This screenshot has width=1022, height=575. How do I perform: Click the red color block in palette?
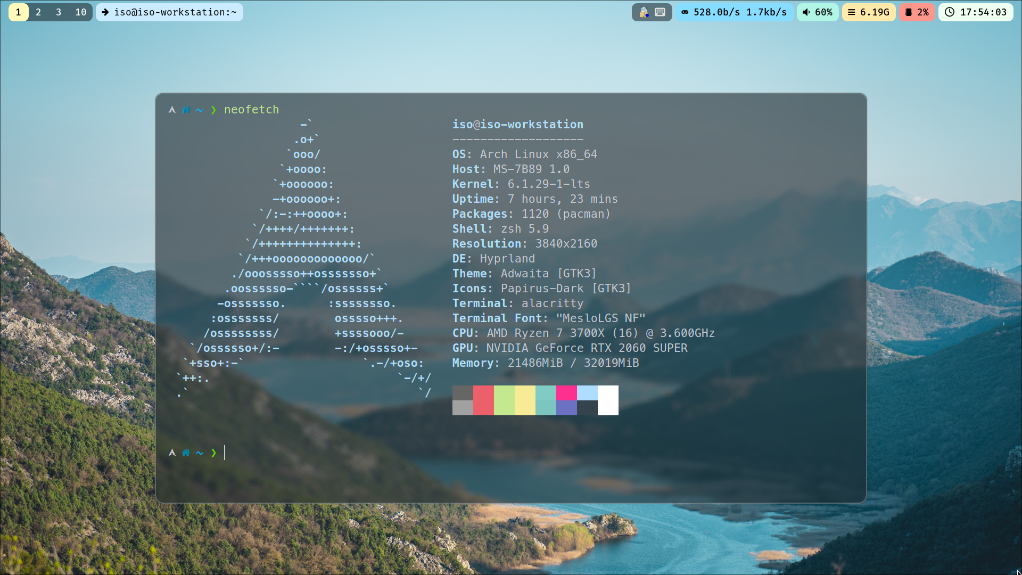coord(483,400)
